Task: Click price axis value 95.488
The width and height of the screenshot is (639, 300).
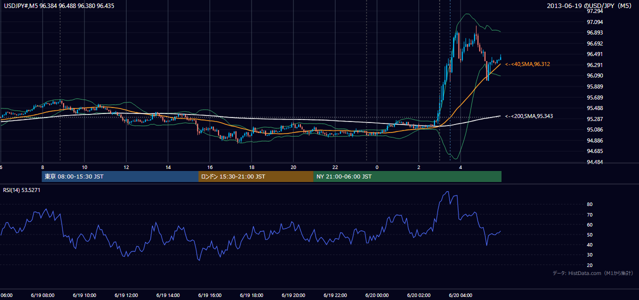Action: click(x=594, y=108)
